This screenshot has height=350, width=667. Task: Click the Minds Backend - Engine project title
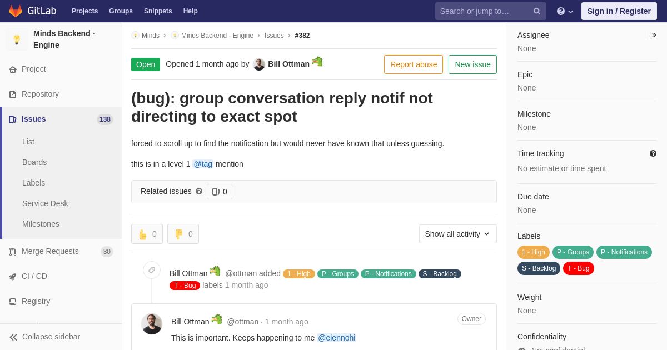coord(64,39)
